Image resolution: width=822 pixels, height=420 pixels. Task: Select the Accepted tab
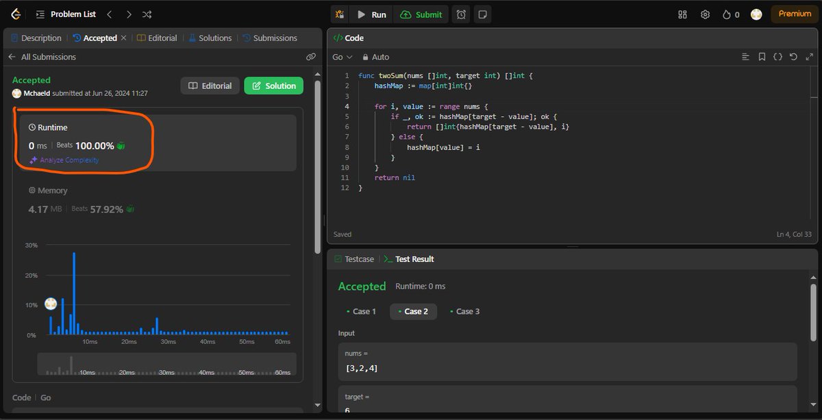click(x=95, y=38)
